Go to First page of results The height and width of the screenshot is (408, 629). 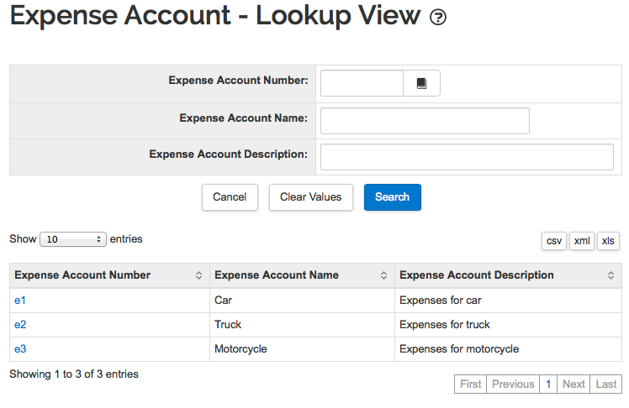pyautogui.click(x=471, y=384)
